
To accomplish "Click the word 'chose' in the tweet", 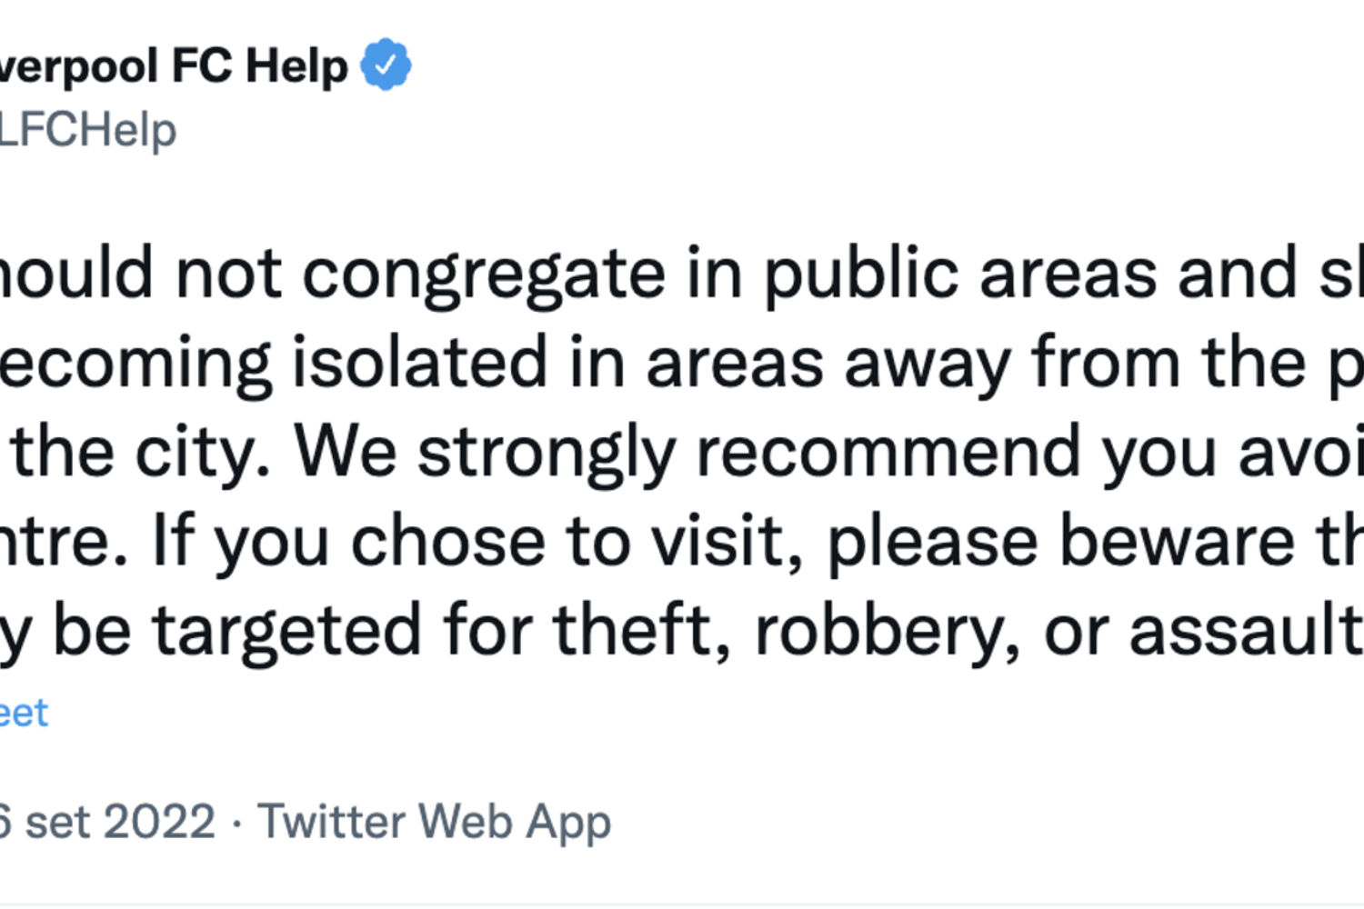I will pos(447,542).
